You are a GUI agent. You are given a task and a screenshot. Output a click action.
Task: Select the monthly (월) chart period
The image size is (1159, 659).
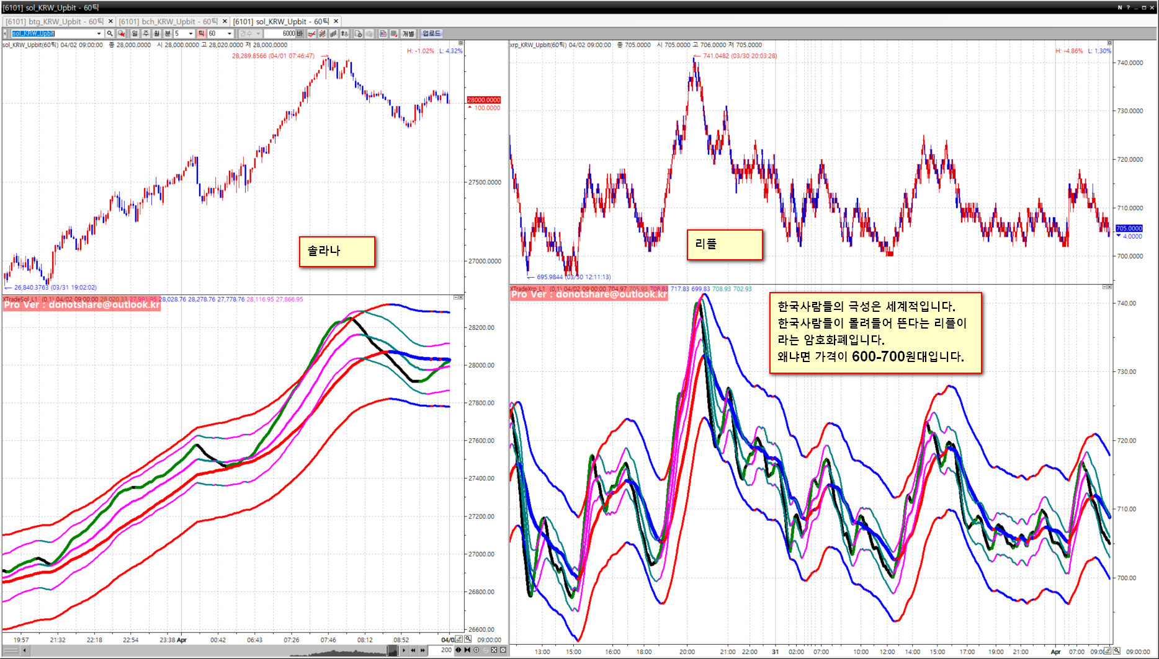pyautogui.click(x=156, y=33)
